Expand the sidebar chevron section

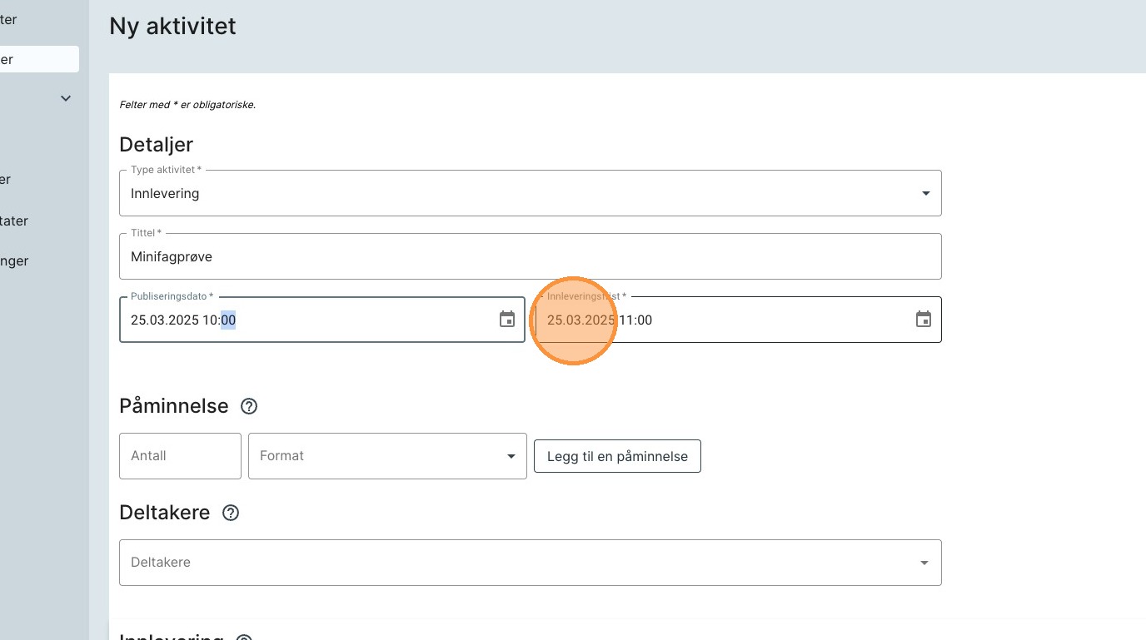[66, 98]
